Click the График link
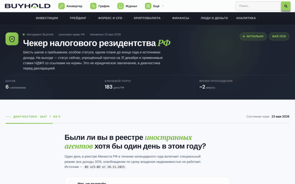Viewport: 295px width, 184px height. (x=104, y=6)
